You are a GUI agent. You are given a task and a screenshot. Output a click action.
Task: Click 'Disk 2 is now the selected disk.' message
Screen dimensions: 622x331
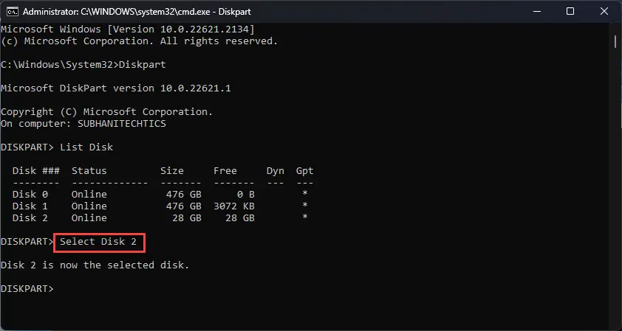[95, 265]
